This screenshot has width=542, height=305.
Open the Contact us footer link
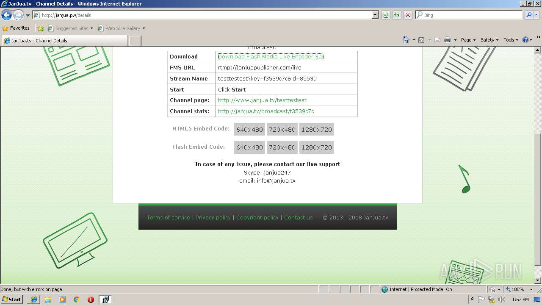coord(298,217)
